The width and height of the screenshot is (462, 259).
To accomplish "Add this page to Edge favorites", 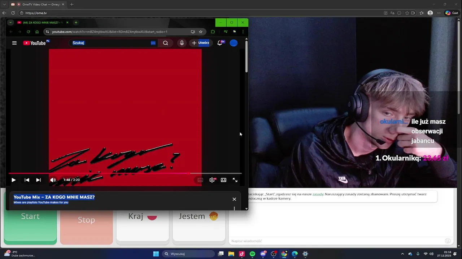I will (x=407, y=13).
